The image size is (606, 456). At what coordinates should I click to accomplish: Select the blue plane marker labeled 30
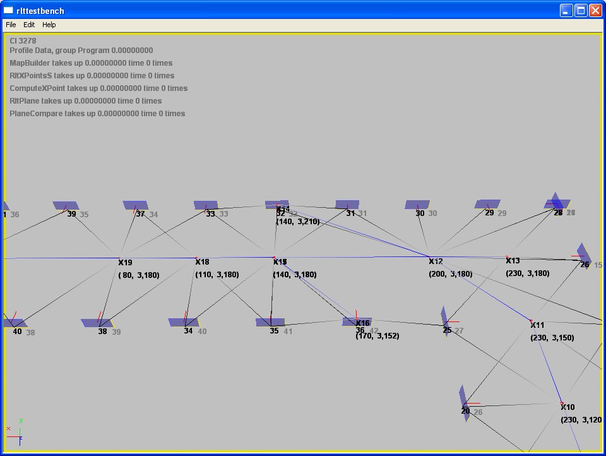[417, 205]
